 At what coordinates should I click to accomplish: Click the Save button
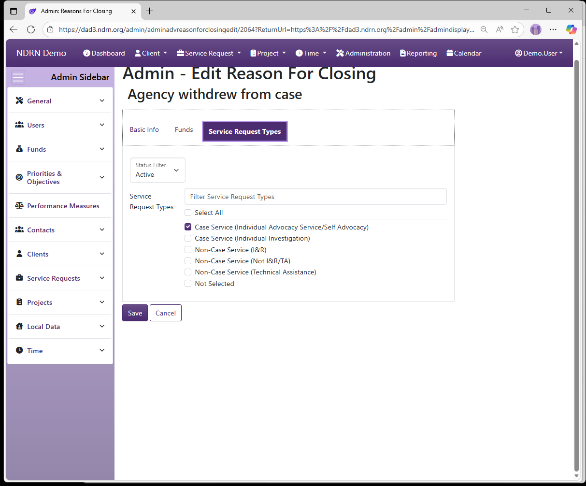click(135, 313)
